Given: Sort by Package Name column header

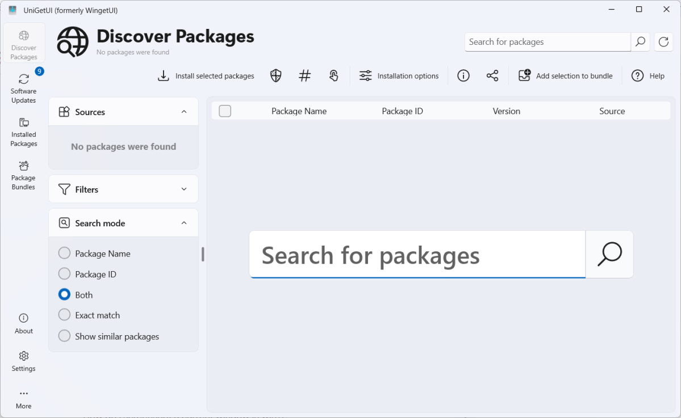Looking at the screenshot, I should point(299,111).
